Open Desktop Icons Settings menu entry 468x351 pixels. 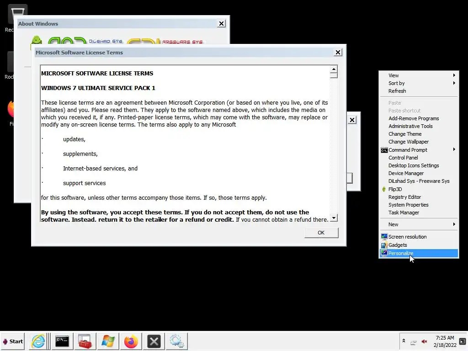tap(419, 165)
